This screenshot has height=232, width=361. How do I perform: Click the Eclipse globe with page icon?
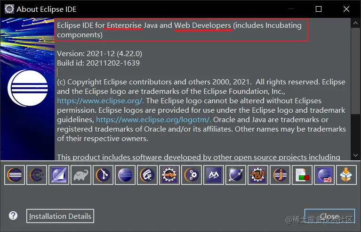pyautogui.click(x=59, y=175)
